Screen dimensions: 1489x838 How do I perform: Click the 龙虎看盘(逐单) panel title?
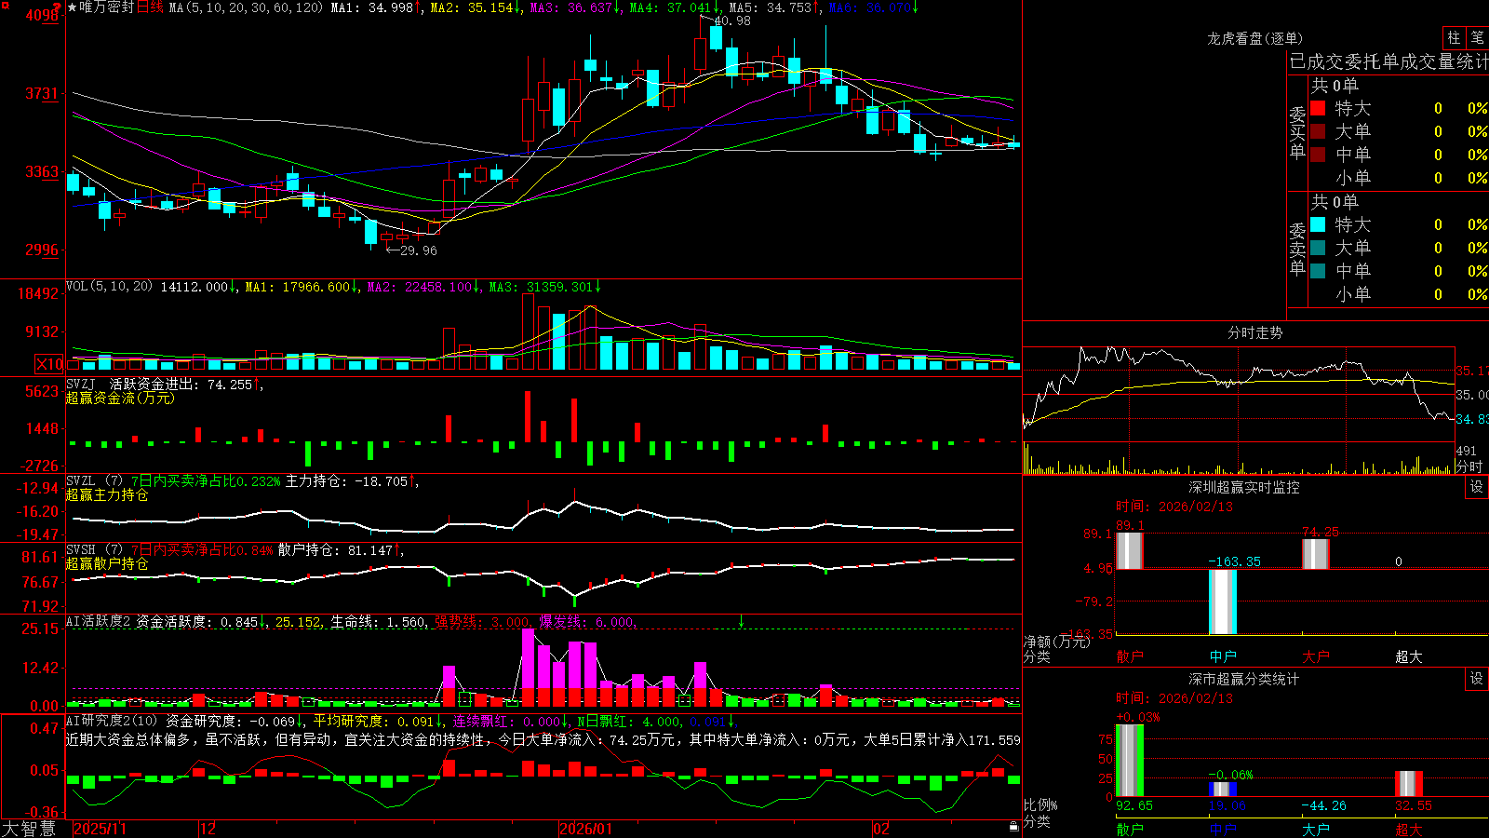pyautogui.click(x=1254, y=38)
